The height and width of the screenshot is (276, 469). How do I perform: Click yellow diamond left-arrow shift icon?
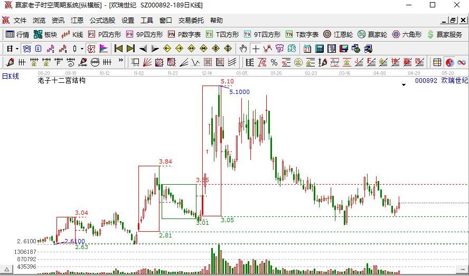pyautogui.click(x=167, y=49)
